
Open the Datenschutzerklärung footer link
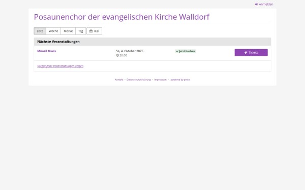[x=138, y=80]
